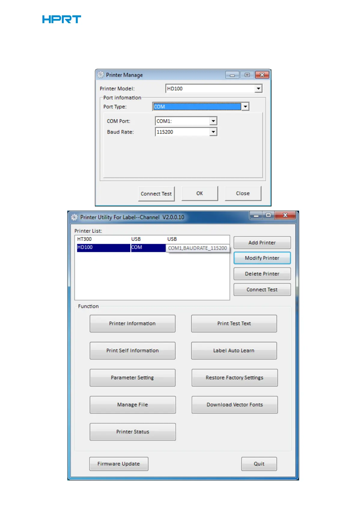Click the Close button in Printer Manage

point(243,193)
